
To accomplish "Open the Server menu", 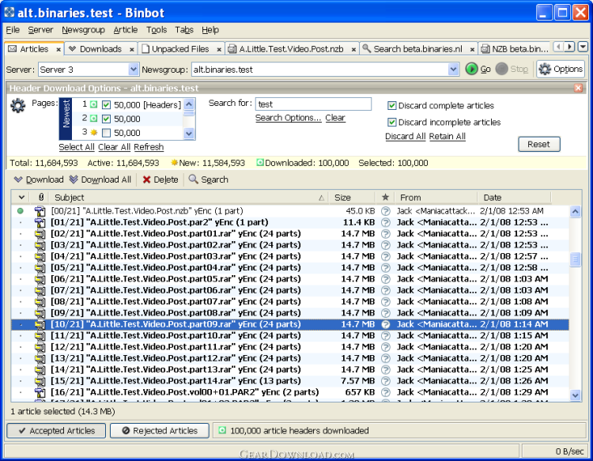I will pos(40,30).
